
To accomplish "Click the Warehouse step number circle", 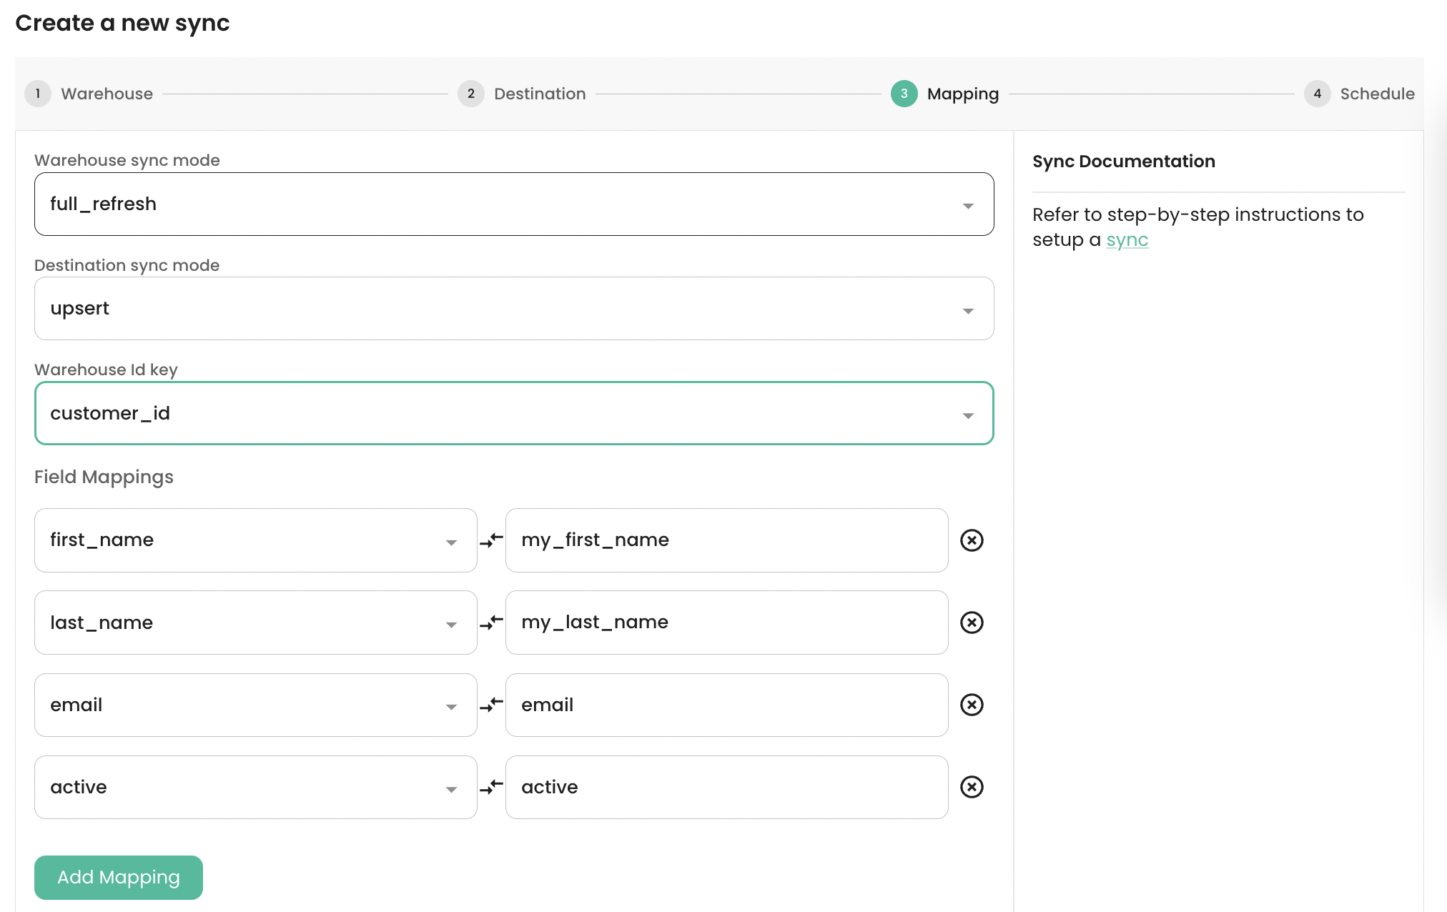I will pyautogui.click(x=37, y=94).
